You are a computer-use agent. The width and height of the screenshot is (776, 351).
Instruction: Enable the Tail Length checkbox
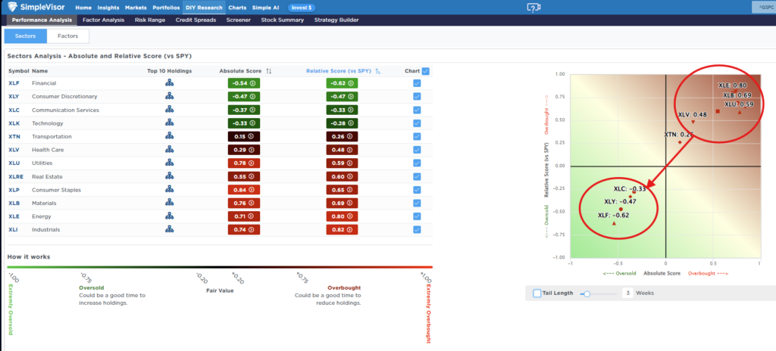tap(537, 293)
